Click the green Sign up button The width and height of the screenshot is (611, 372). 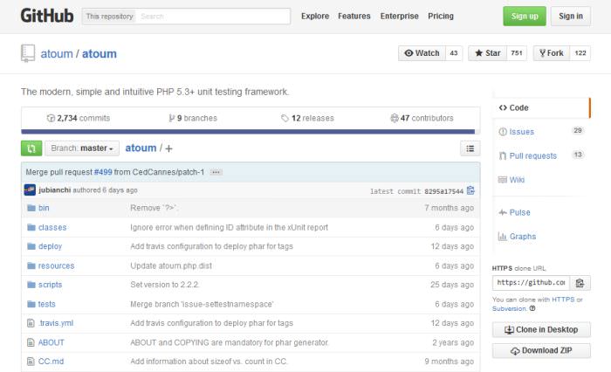tap(525, 16)
